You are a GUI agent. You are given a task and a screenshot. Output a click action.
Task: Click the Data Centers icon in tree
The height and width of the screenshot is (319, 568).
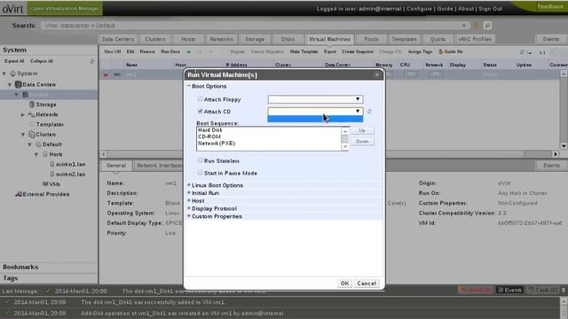pyautogui.click(x=18, y=85)
